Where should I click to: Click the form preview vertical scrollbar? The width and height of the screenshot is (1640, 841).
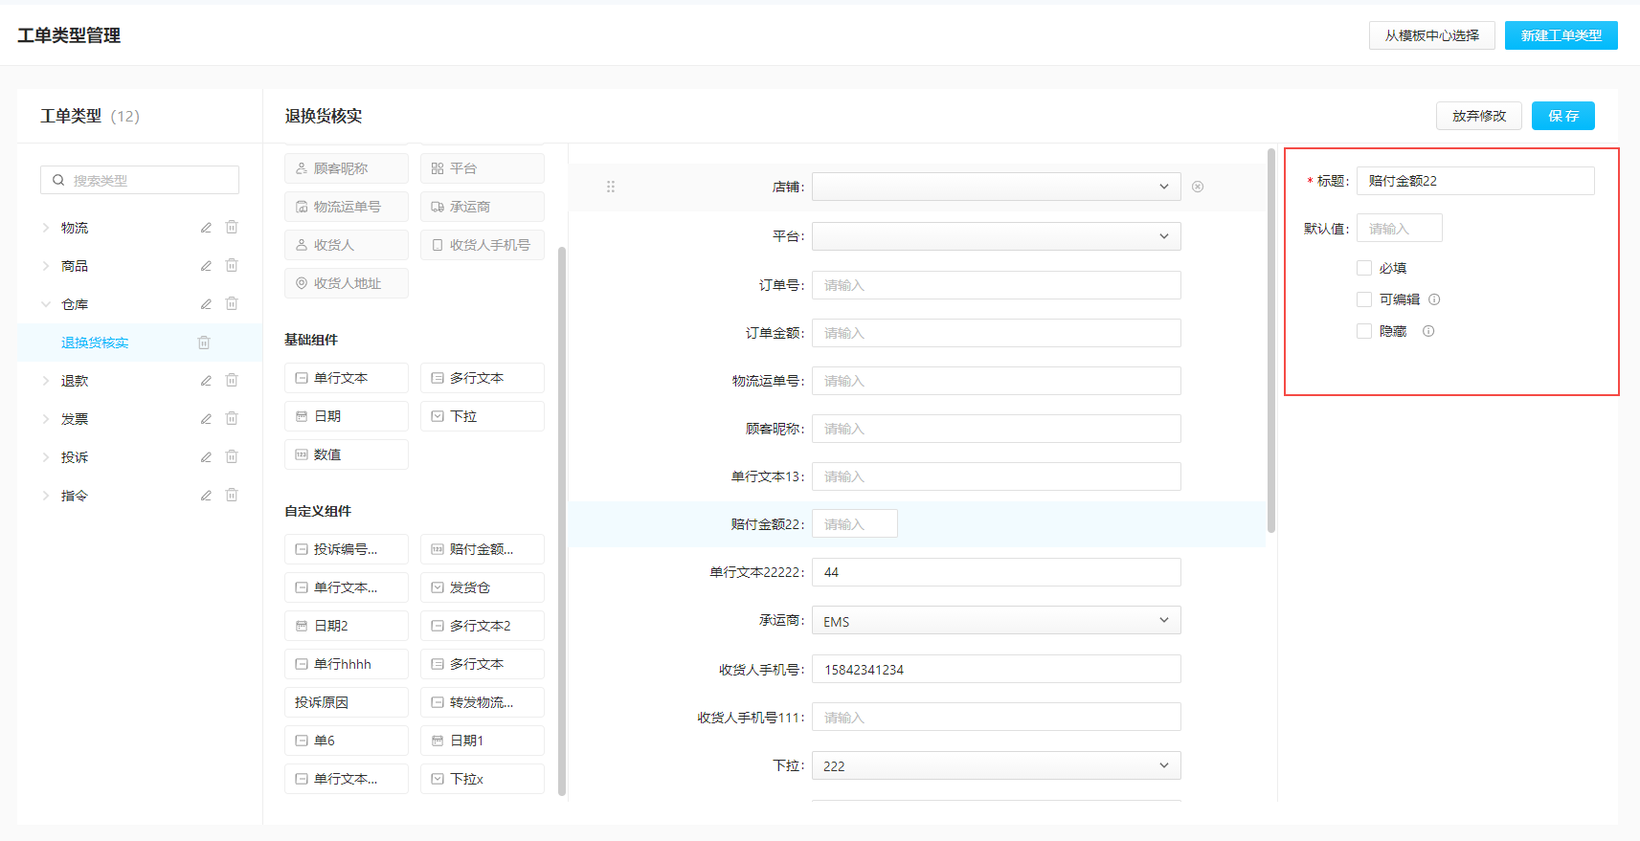(x=1271, y=340)
